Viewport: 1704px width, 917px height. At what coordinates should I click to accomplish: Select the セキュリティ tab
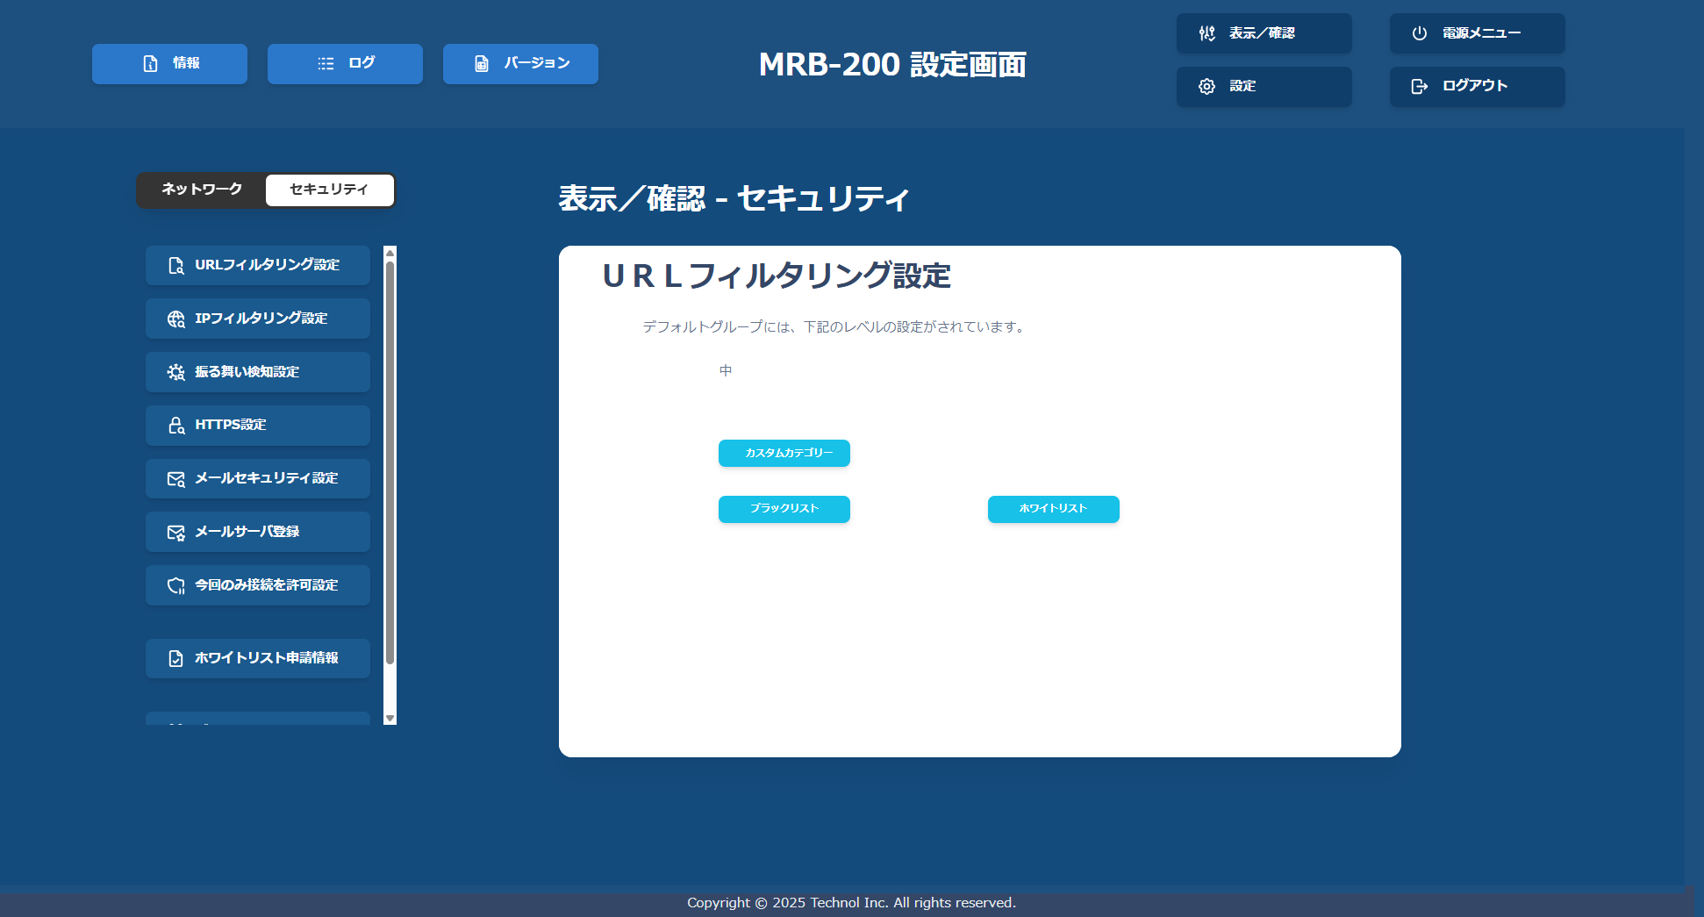point(329,190)
